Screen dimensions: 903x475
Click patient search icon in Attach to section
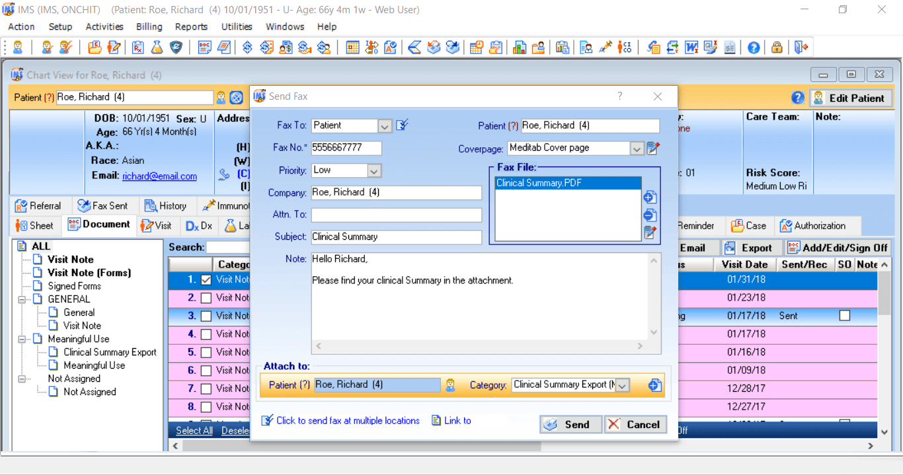point(450,384)
